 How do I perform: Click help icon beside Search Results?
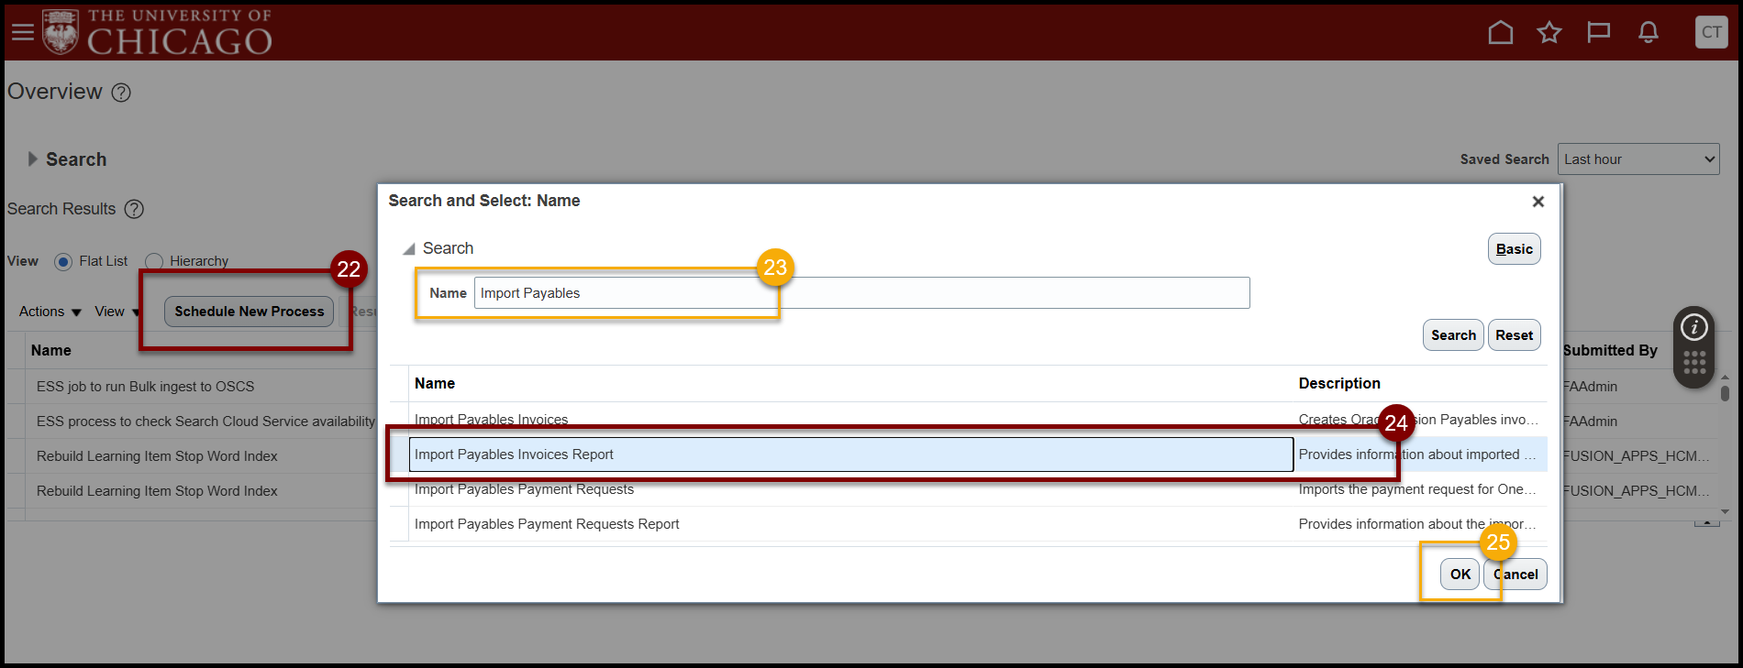click(134, 209)
